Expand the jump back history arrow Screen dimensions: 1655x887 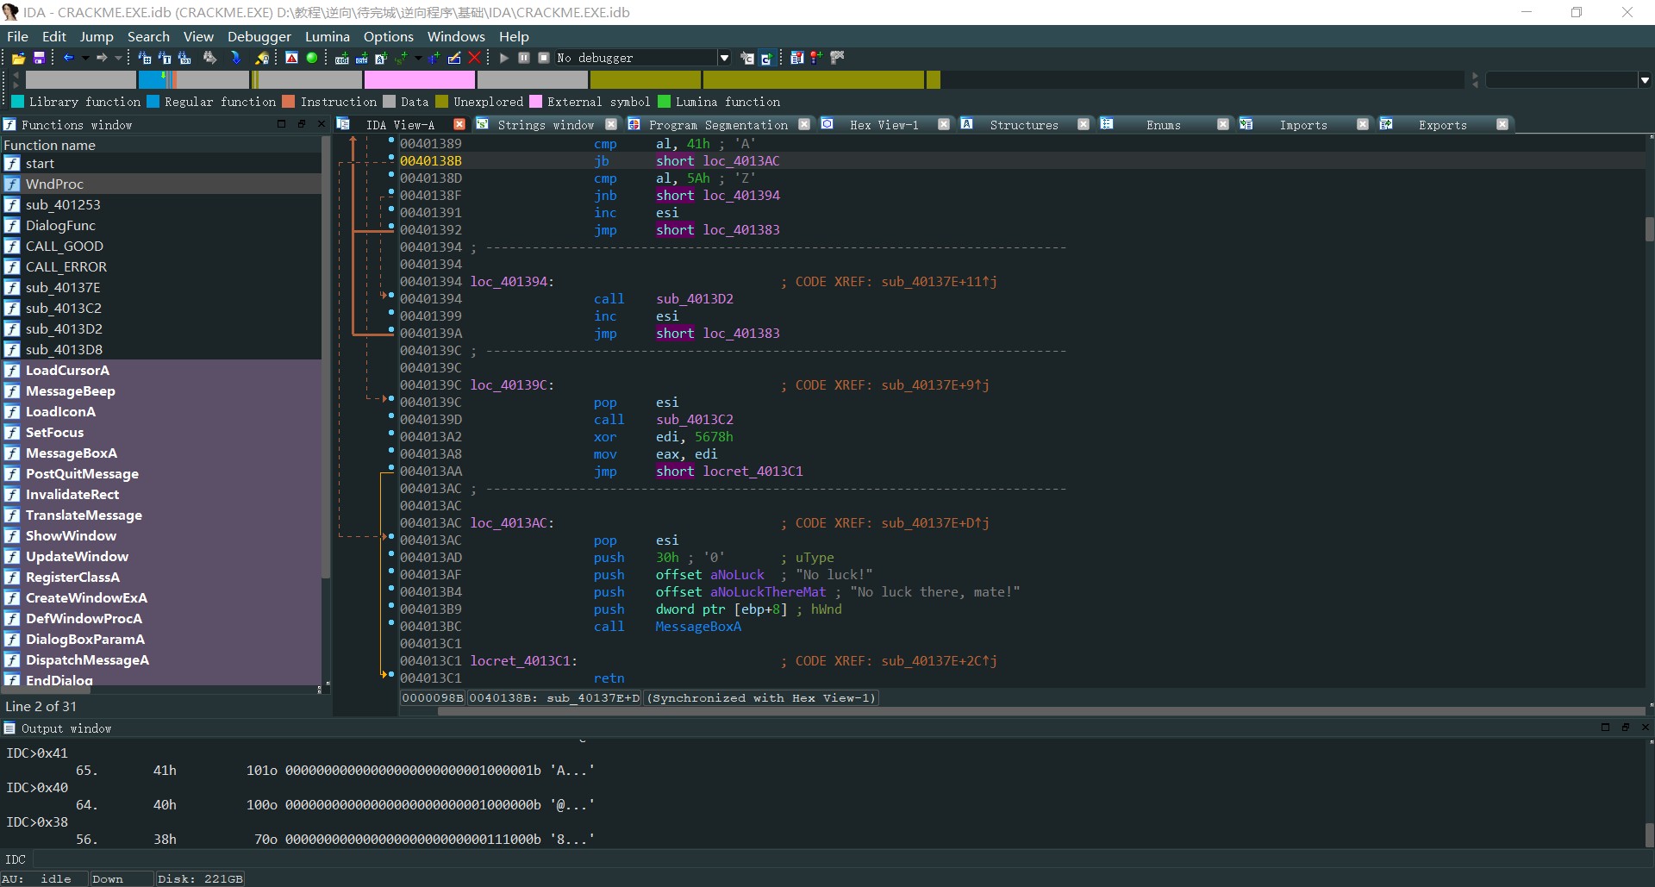85,58
